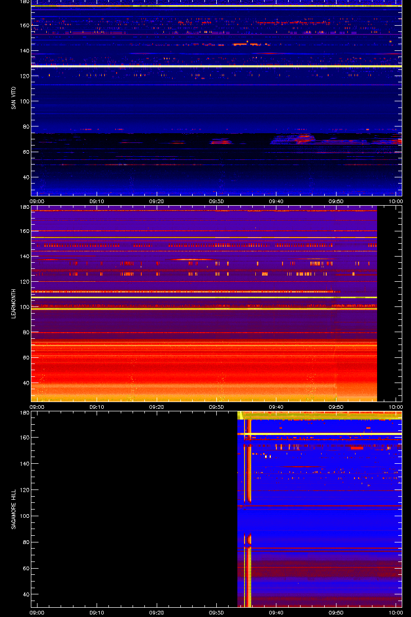Click the 100 frequency tick on Learmonth axis
This screenshot has width=411, height=617.
point(24,307)
